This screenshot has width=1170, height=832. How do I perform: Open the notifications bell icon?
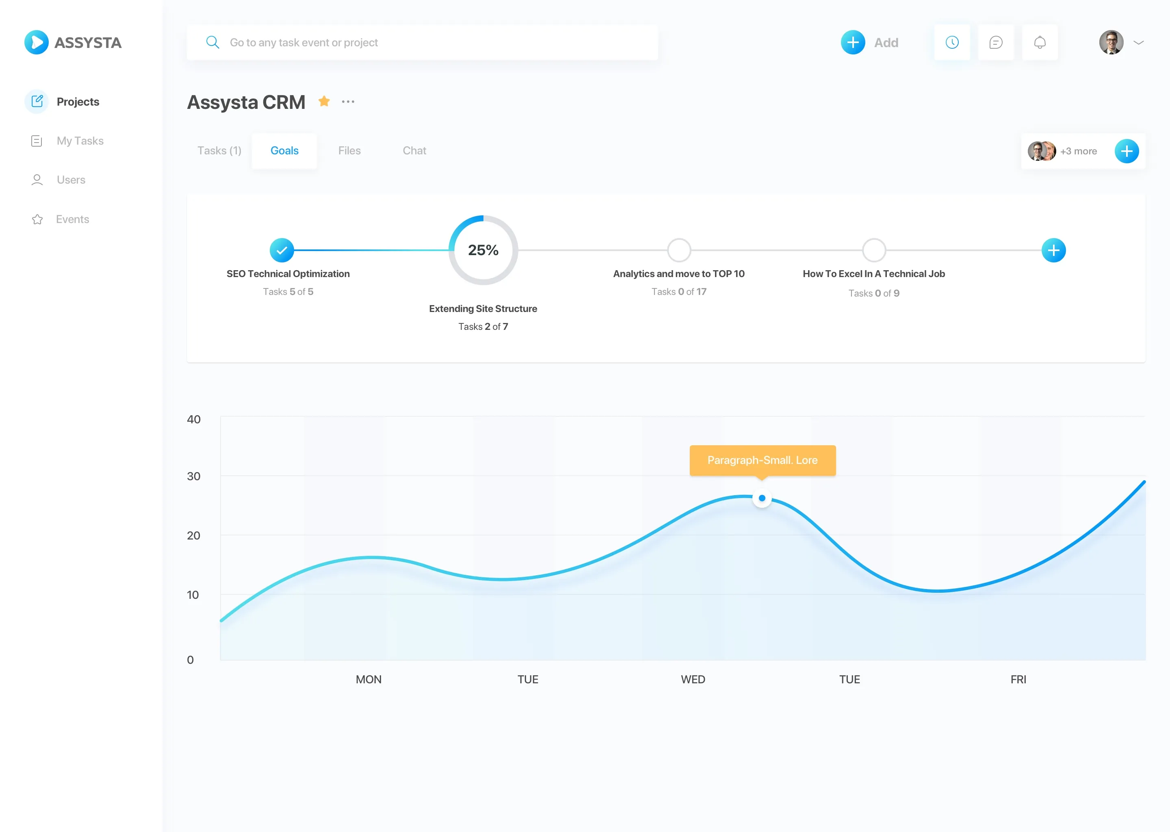point(1039,43)
